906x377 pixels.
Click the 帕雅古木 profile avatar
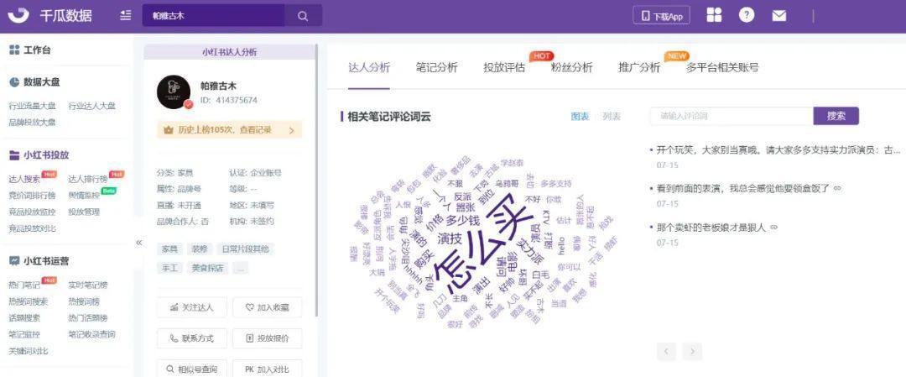point(174,92)
